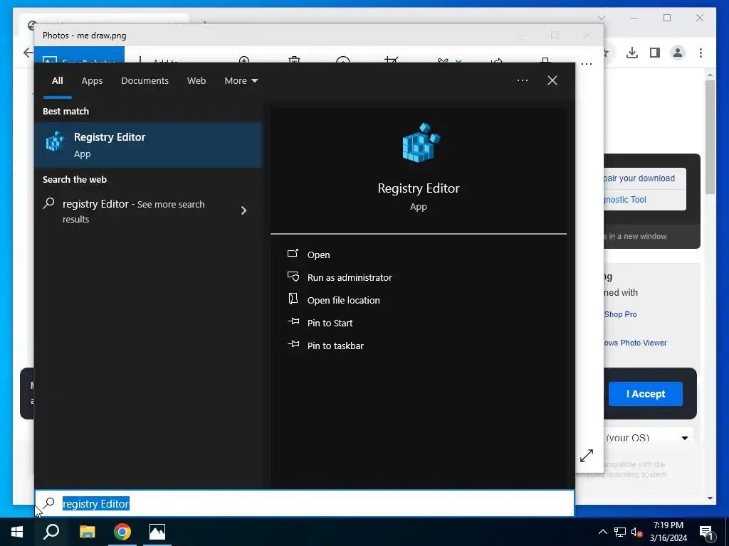Switch to the Apps search tab

click(92, 81)
